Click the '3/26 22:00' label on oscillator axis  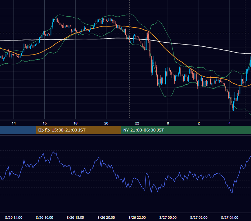[137, 217]
